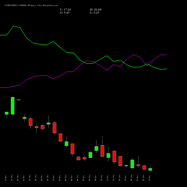
Task: Select the low value L: 5.25
Action: coord(95,13)
